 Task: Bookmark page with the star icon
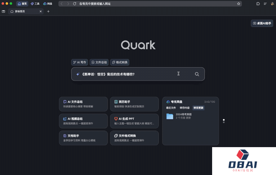[x=238, y=4]
